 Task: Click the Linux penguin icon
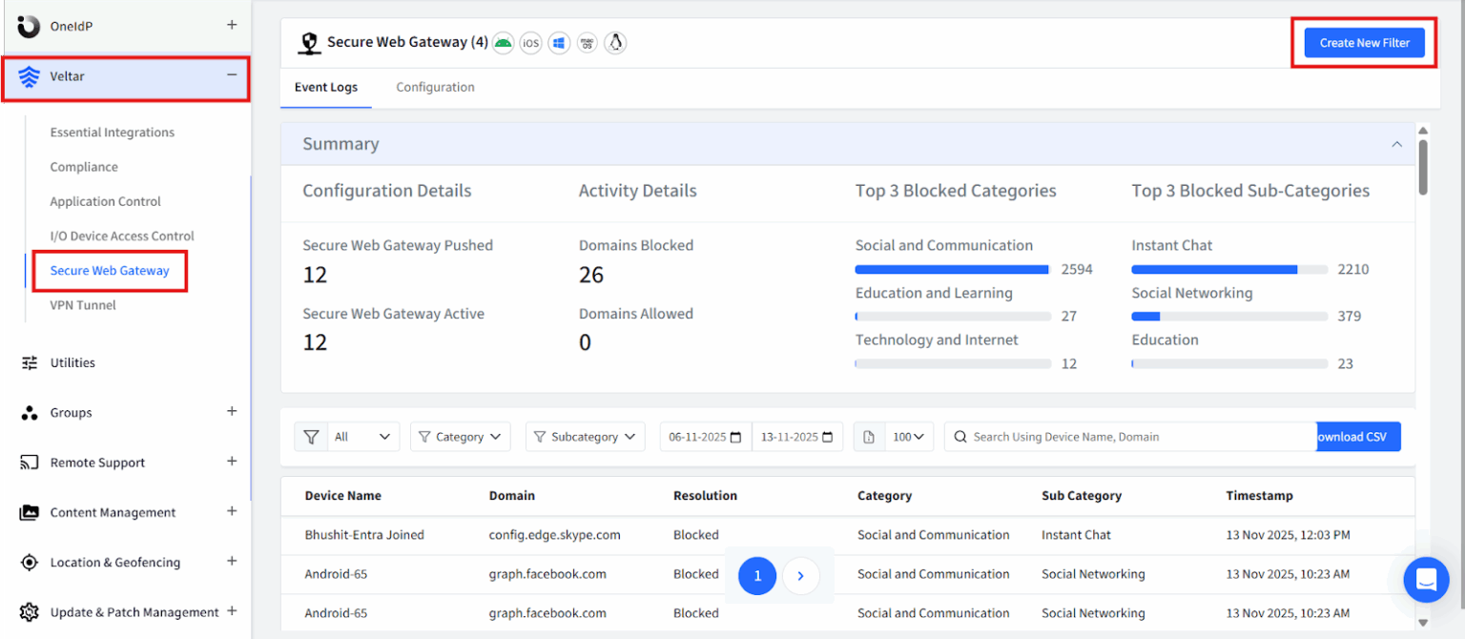pos(615,43)
